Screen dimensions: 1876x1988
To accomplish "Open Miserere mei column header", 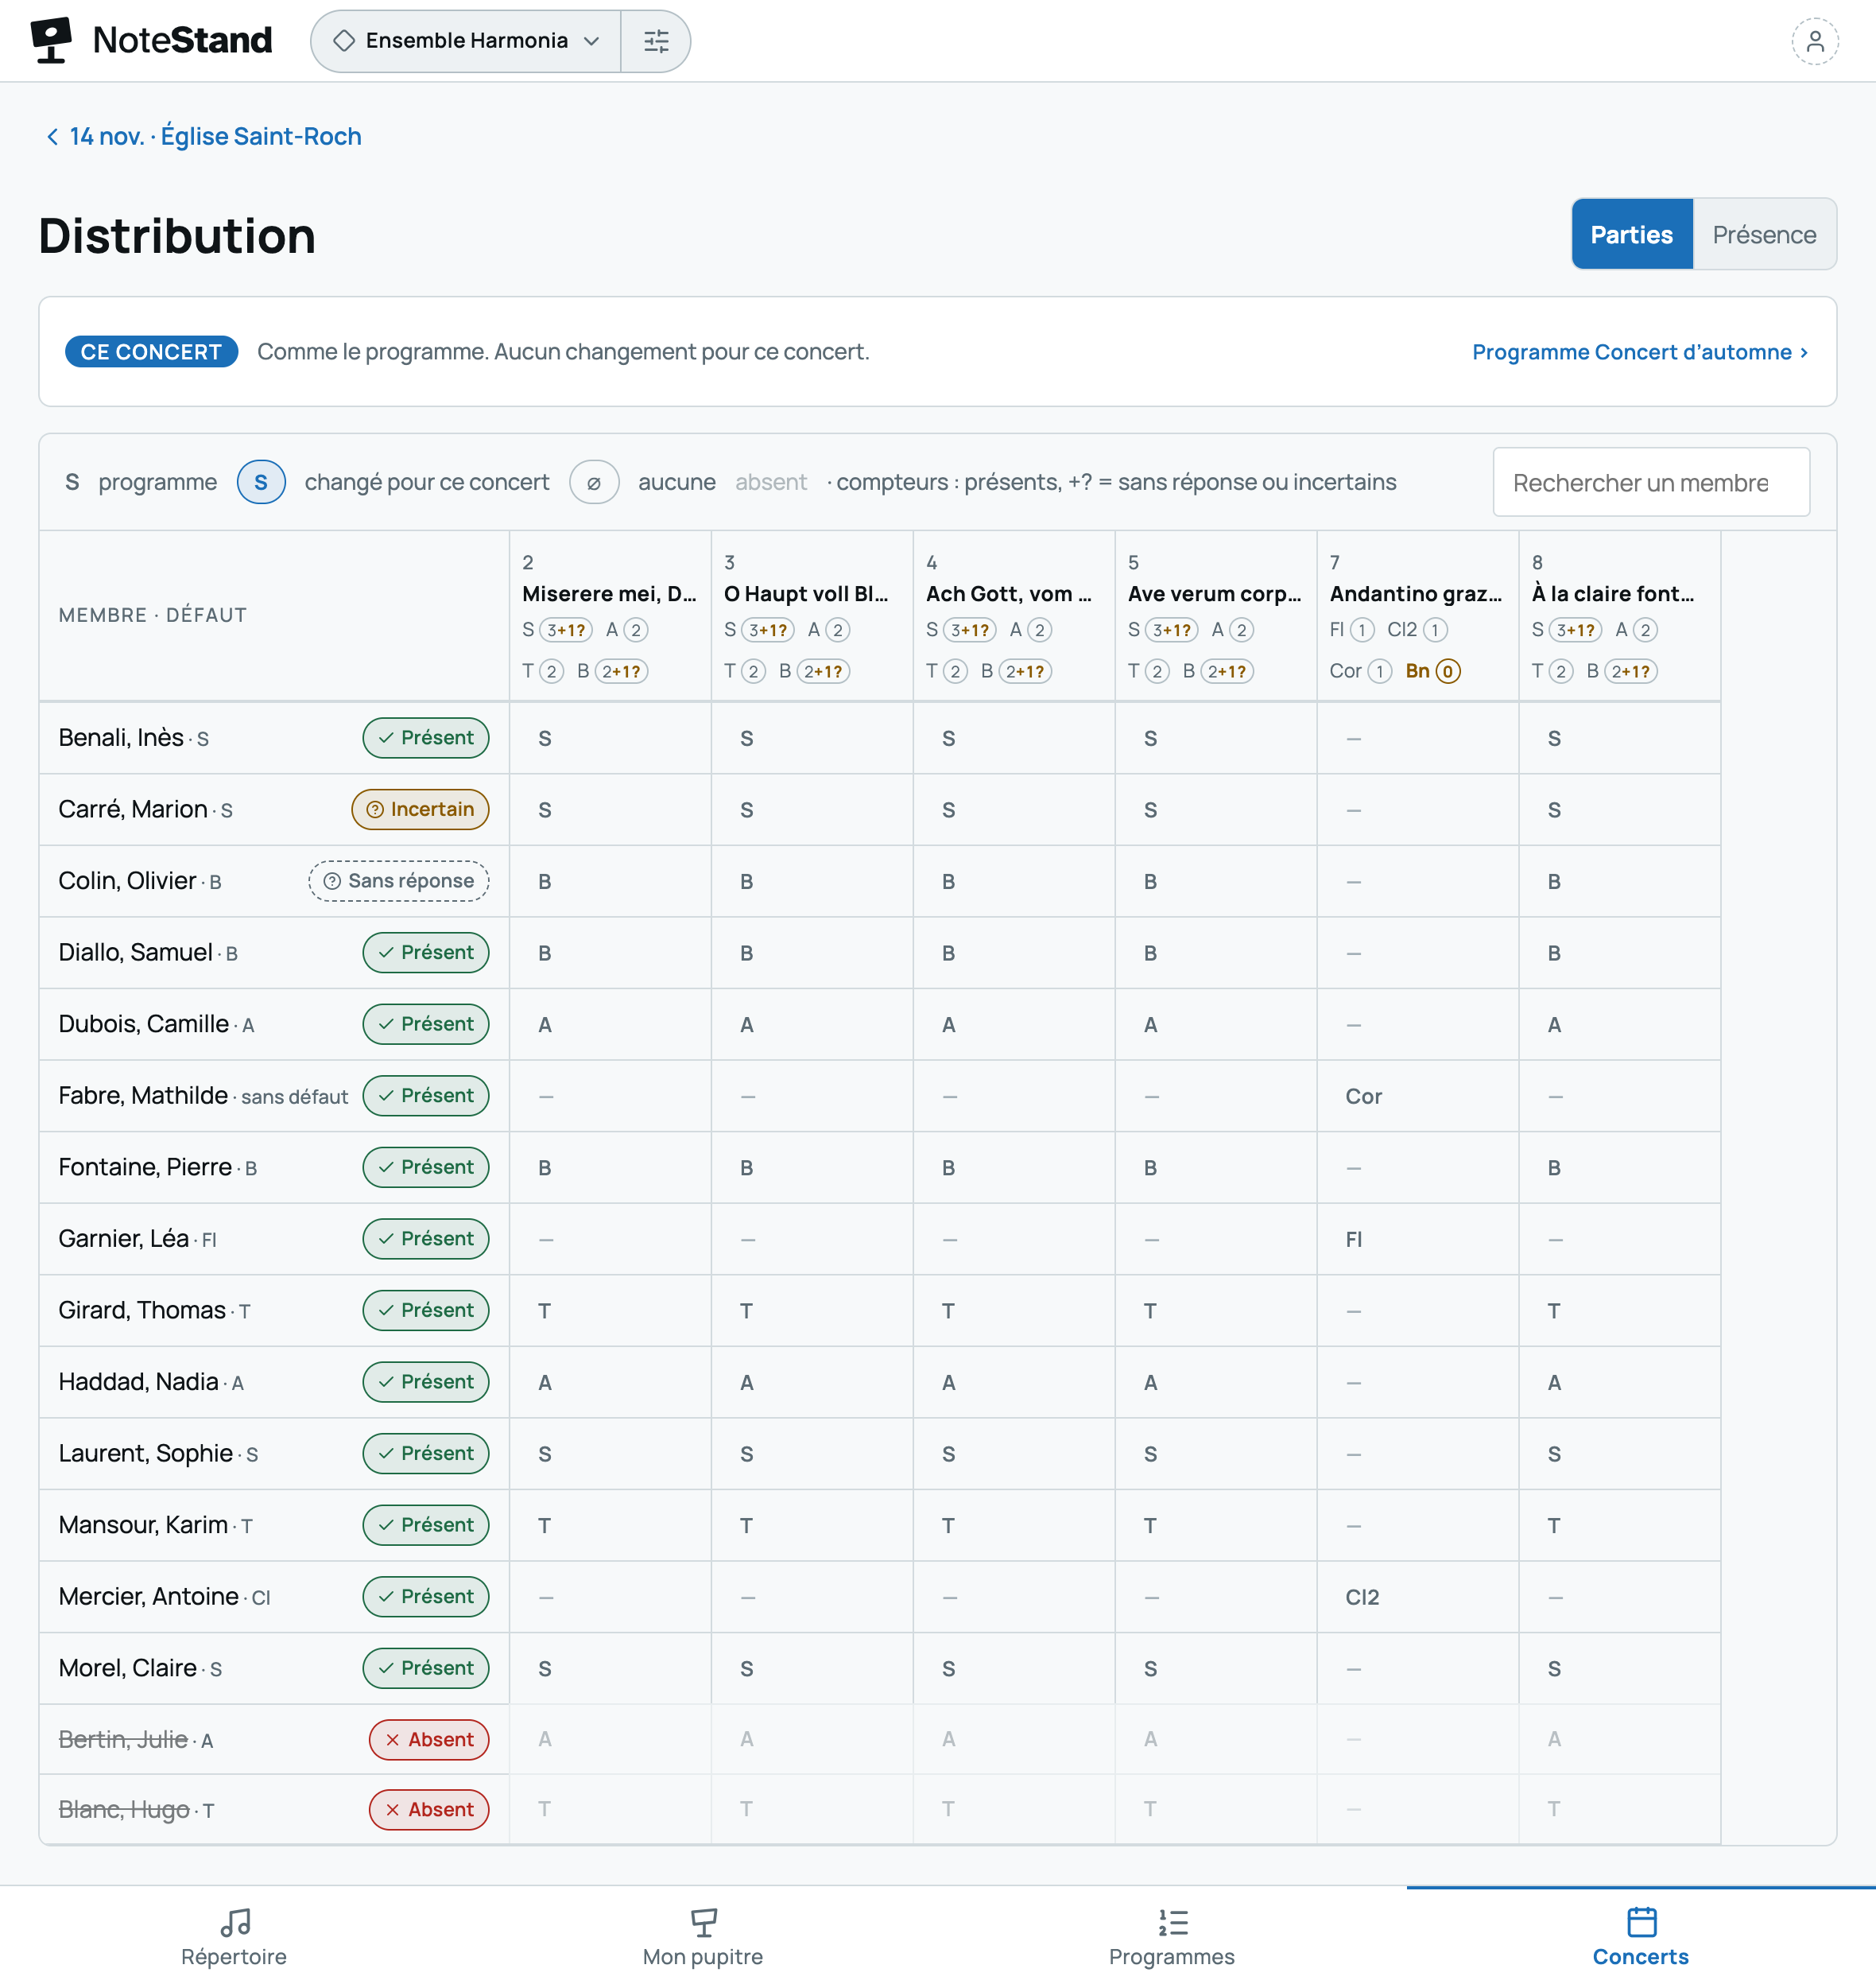I will coord(610,615).
